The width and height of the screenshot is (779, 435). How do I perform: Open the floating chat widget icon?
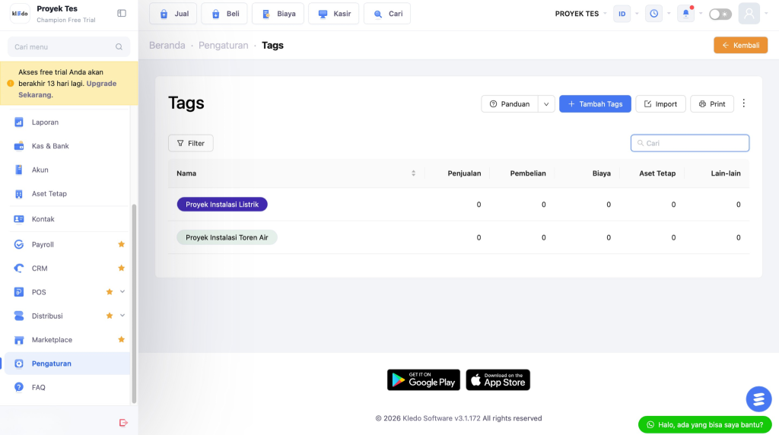pyautogui.click(x=758, y=398)
